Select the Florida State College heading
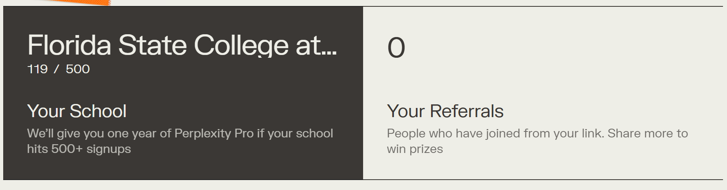This screenshot has width=727, height=190. point(182,45)
